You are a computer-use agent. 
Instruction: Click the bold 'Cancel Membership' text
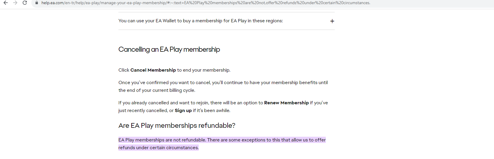click(x=153, y=70)
